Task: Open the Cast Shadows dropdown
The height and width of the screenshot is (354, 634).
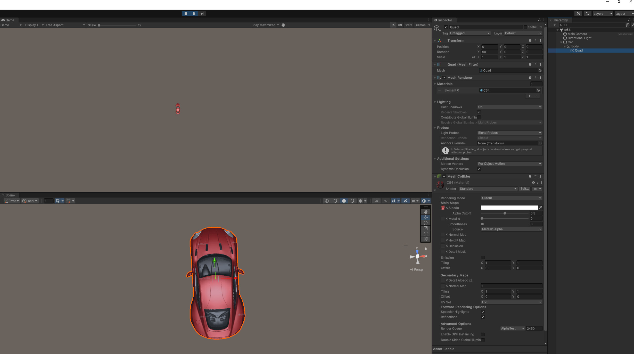Action: click(x=509, y=107)
